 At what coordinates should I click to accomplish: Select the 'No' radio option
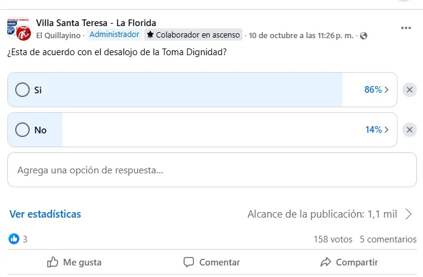pyautogui.click(x=22, y=130)
